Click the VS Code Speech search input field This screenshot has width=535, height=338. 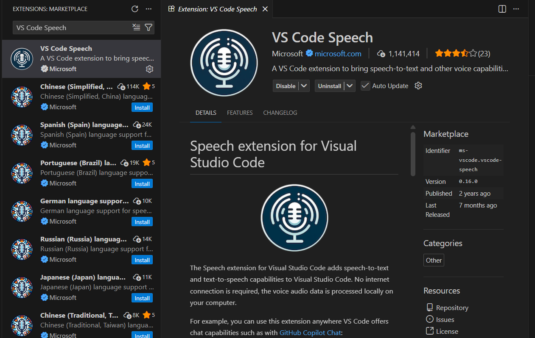pyautogui.click(x=72, y=28)
